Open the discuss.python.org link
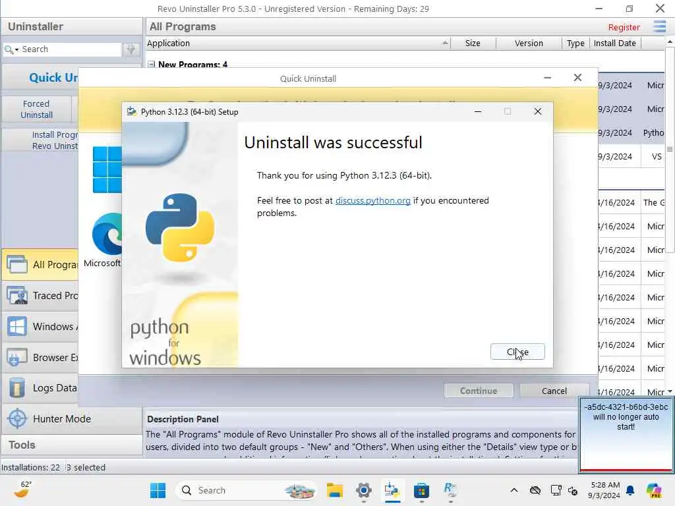The height and width of the screenshot is (506, 675). click(373, 200)
